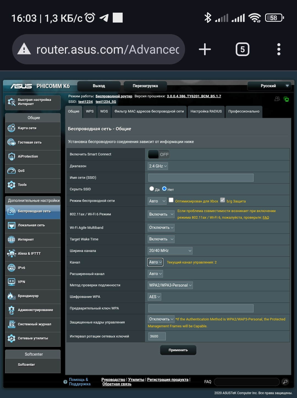Screen dimensions: 297x398
Task: Click the VPN sidebar icon
Action: (x=11, y=282)
